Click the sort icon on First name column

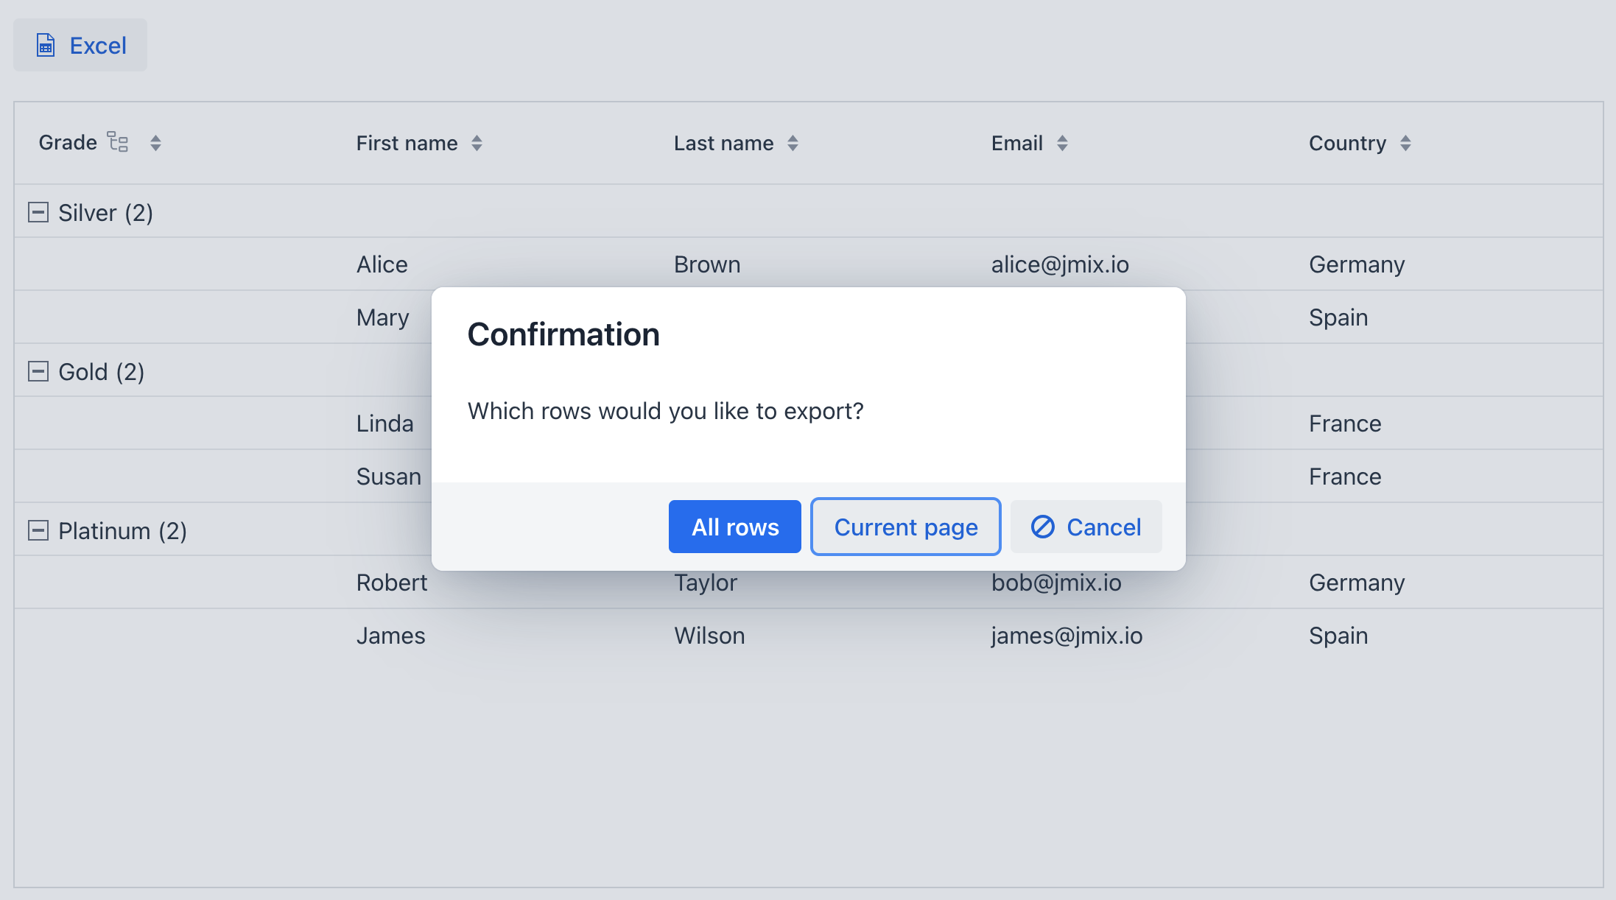[x=476, y=143]
